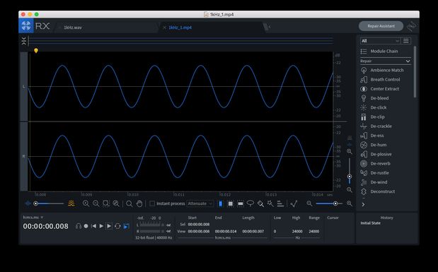Viewport: 438px width, 272px height.
Task: Open the All module filter dropdown
Action: 380,41
